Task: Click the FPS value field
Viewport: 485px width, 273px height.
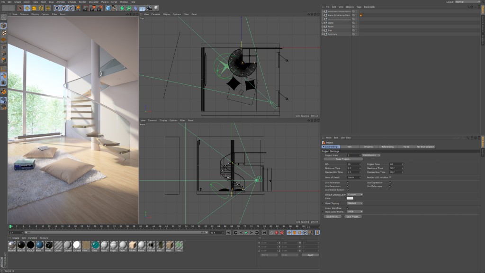Action: (x=354, y=164)
